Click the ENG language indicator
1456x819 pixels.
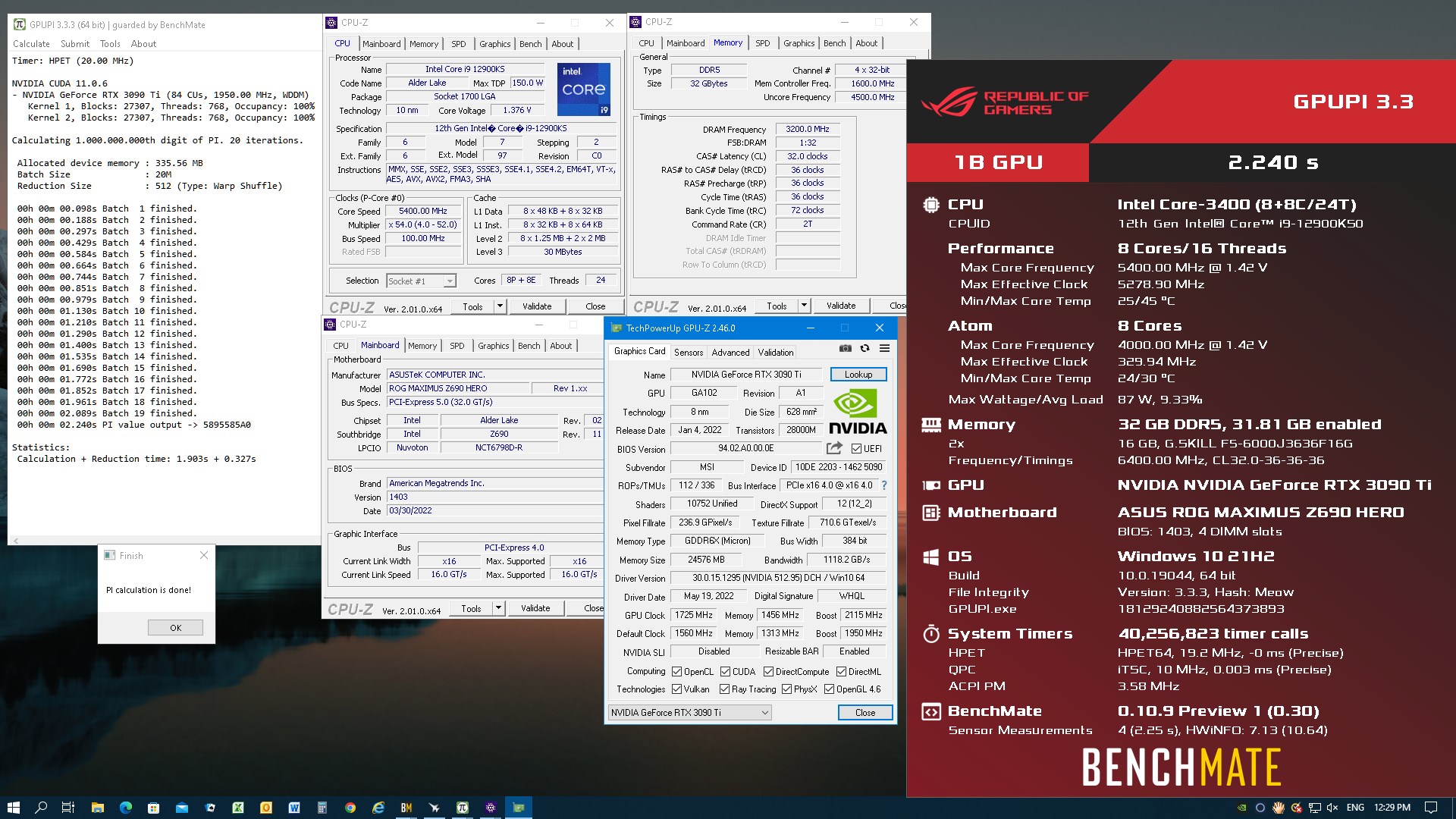1355,808
